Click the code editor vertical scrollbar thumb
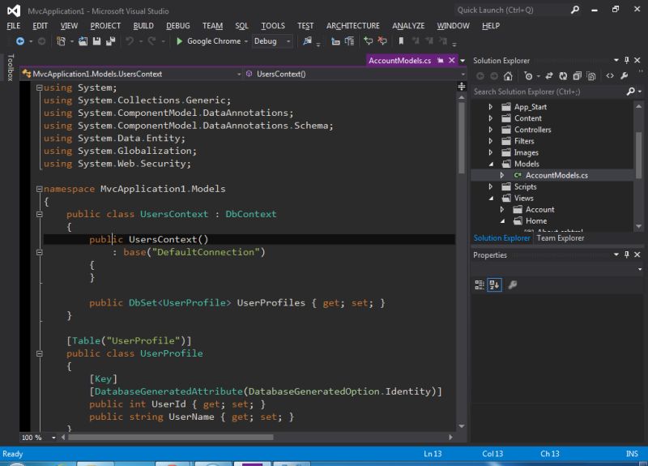This screenshot has width=648, height=466. 462,137
